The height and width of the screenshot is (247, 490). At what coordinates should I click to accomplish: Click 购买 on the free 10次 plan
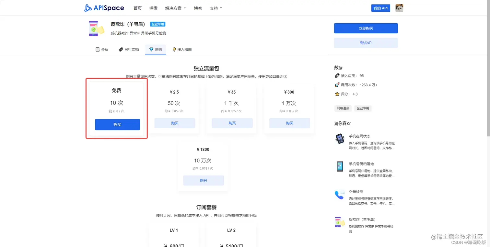117,124
